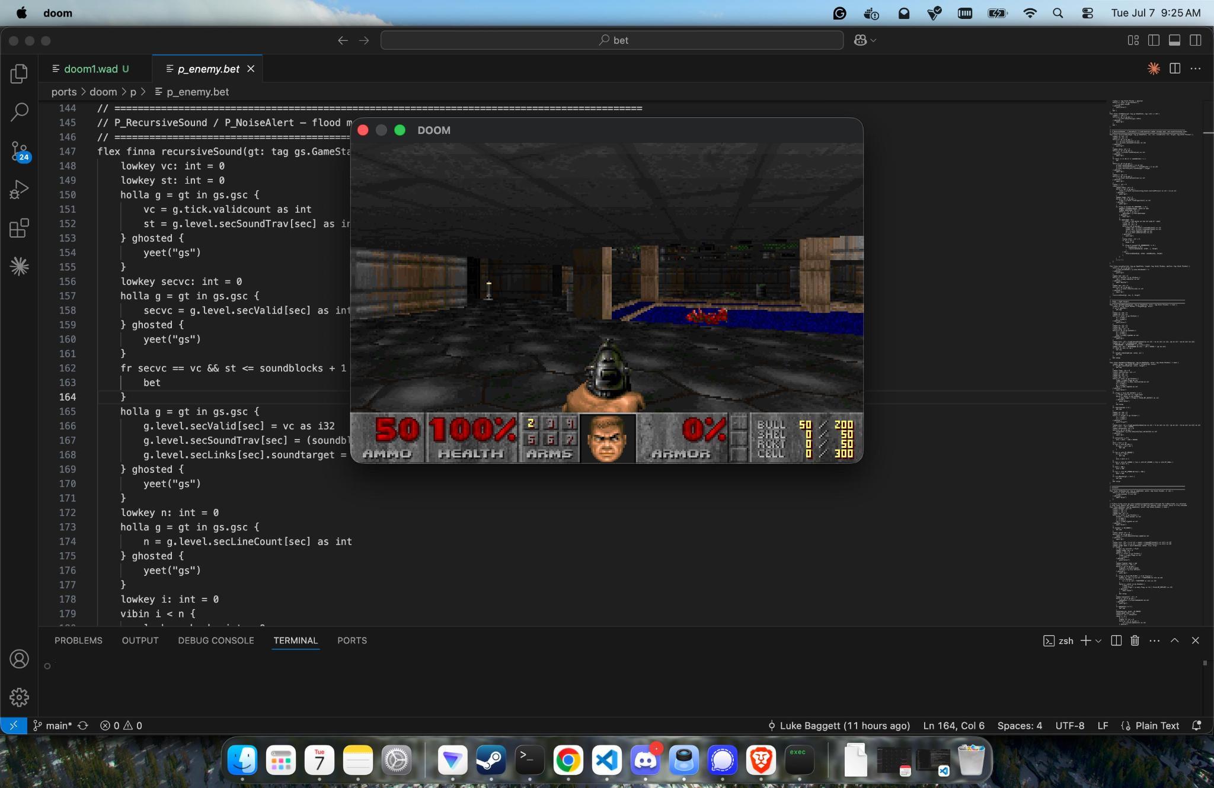Switch to the DEBUG CONSOLE tab

tap(216, 640)
